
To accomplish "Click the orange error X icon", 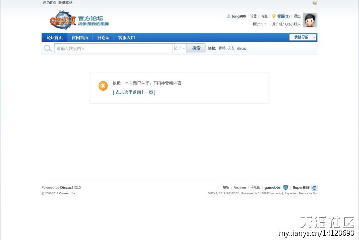I will (x=103, y=86).
